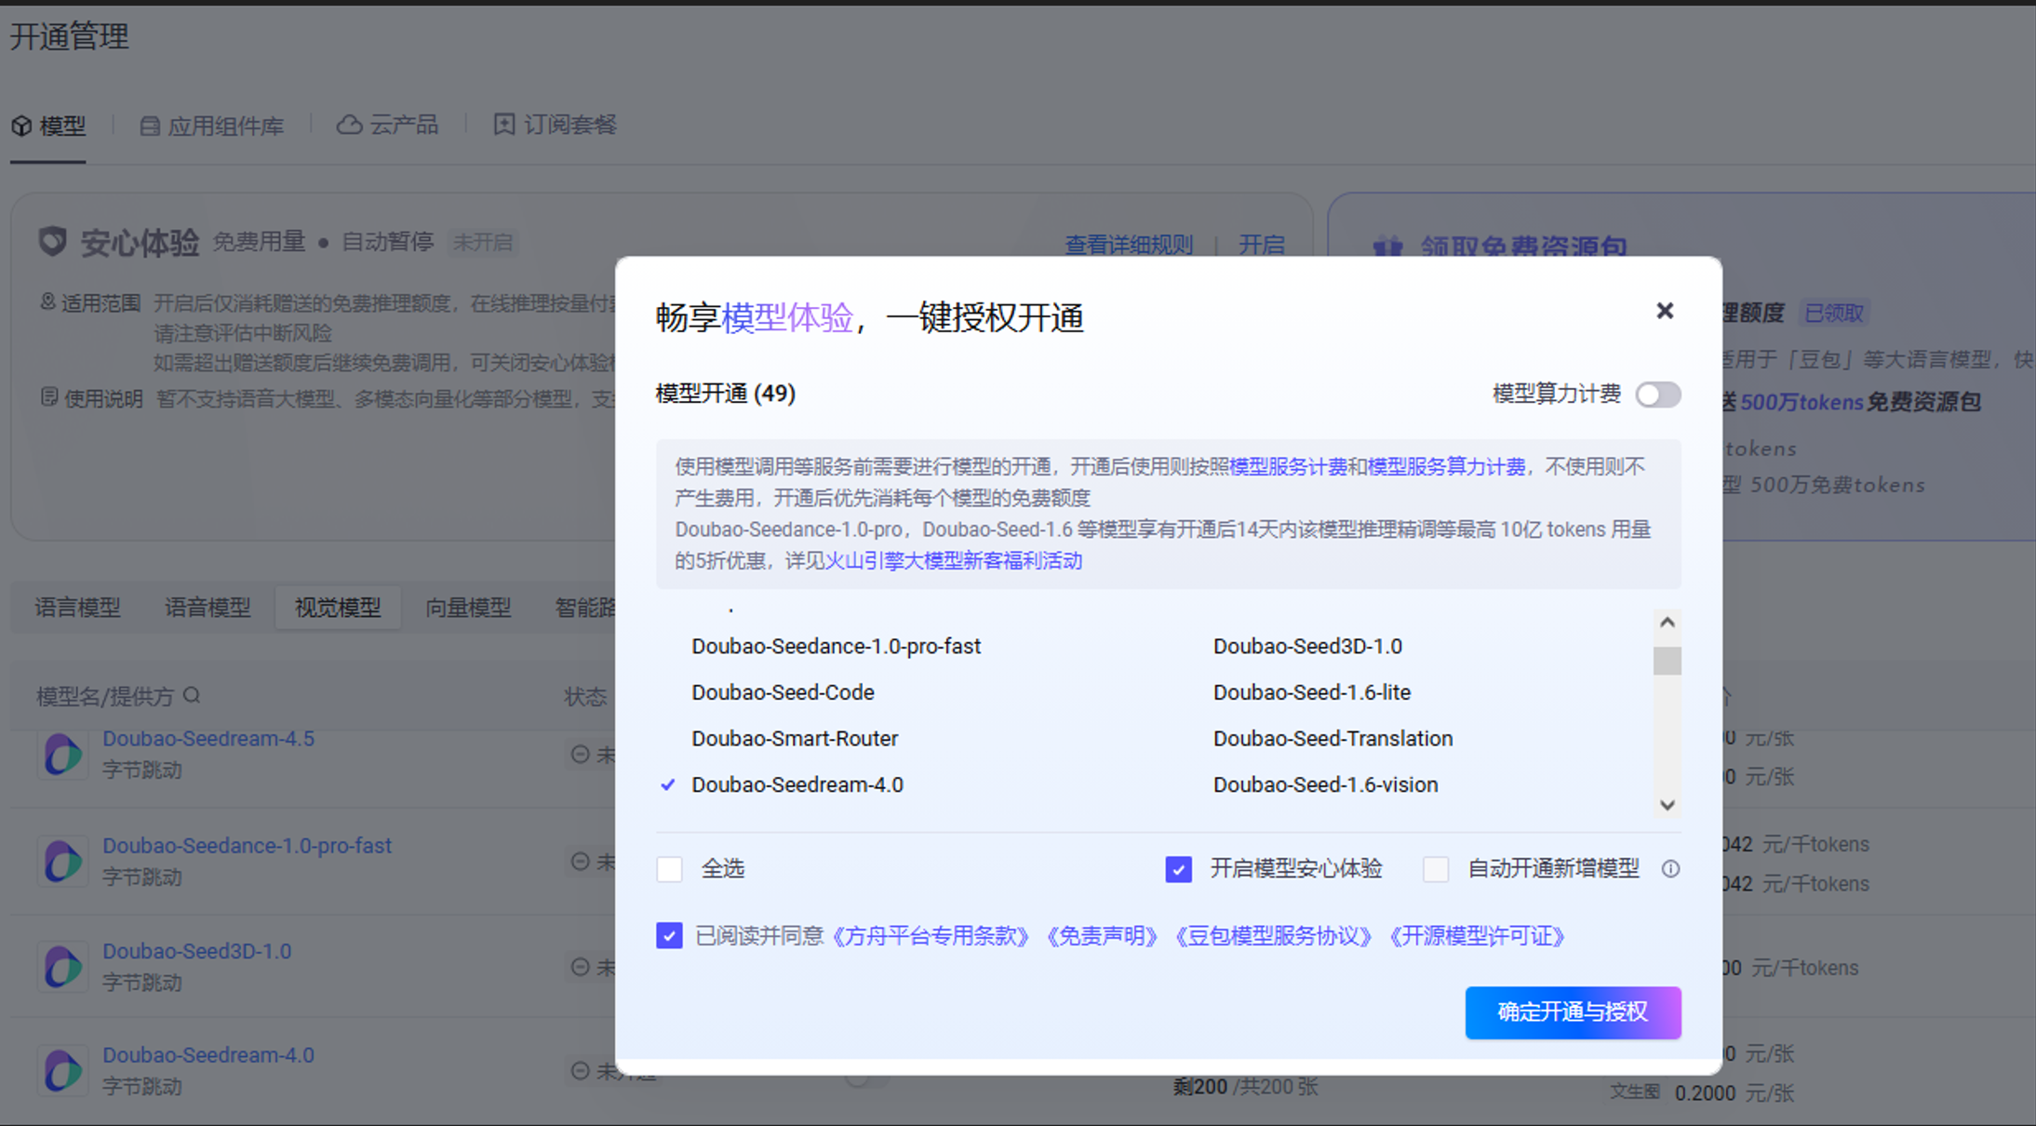Click 确定开通与授权 button
Viewport: 2036px width, 1126px height.
pyautogui.click(x=1572, y=1012)
